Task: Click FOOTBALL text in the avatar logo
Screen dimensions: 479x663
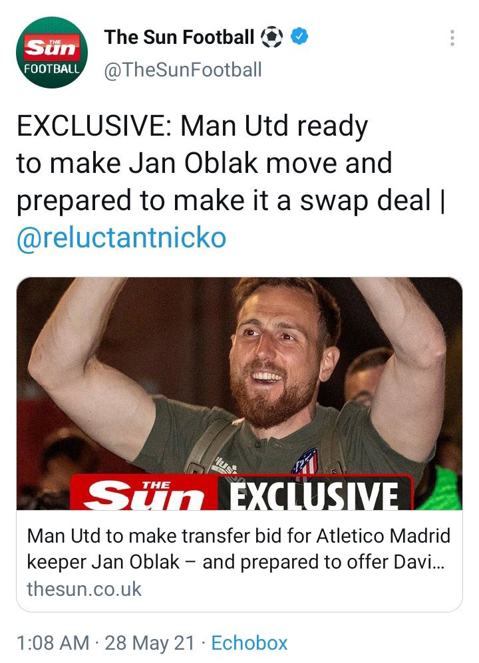Action: point(52,69)
